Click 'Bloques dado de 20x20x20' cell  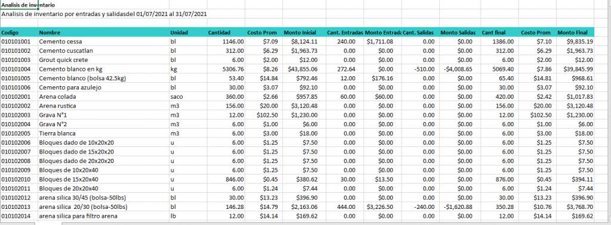(103, 161)
